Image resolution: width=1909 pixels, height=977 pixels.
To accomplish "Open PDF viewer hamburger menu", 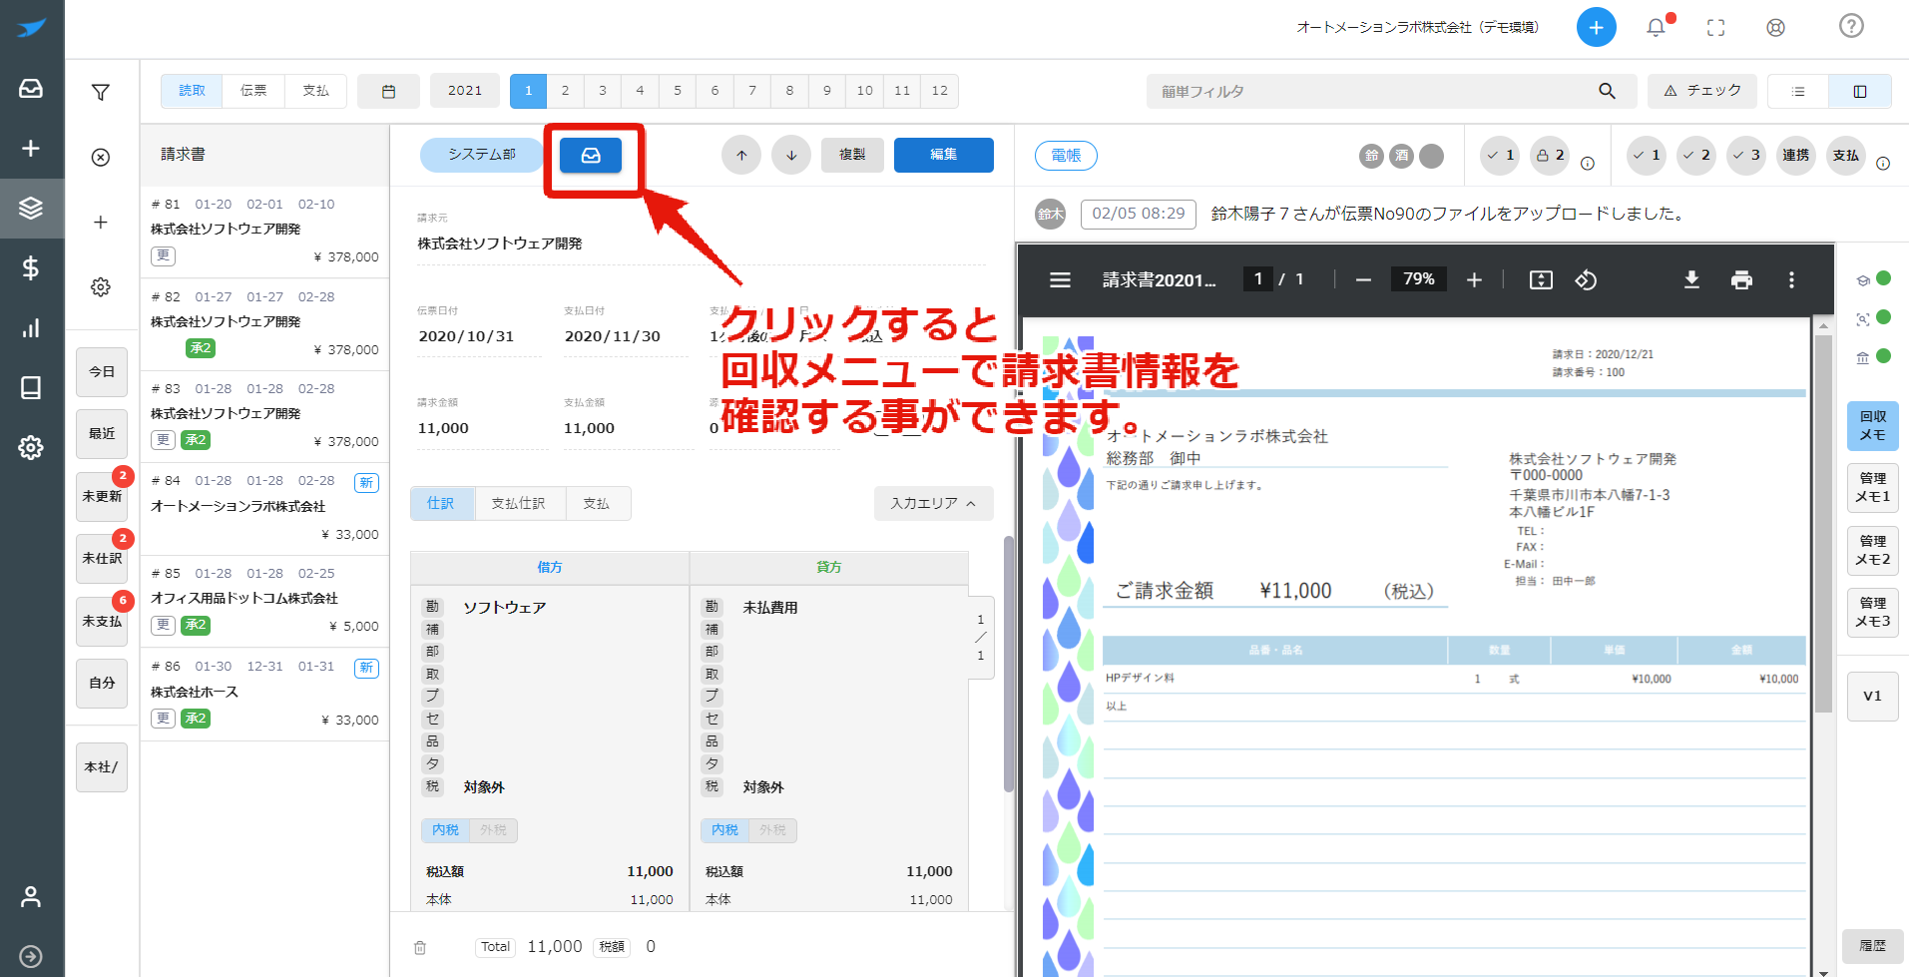I will [1060, 279].
